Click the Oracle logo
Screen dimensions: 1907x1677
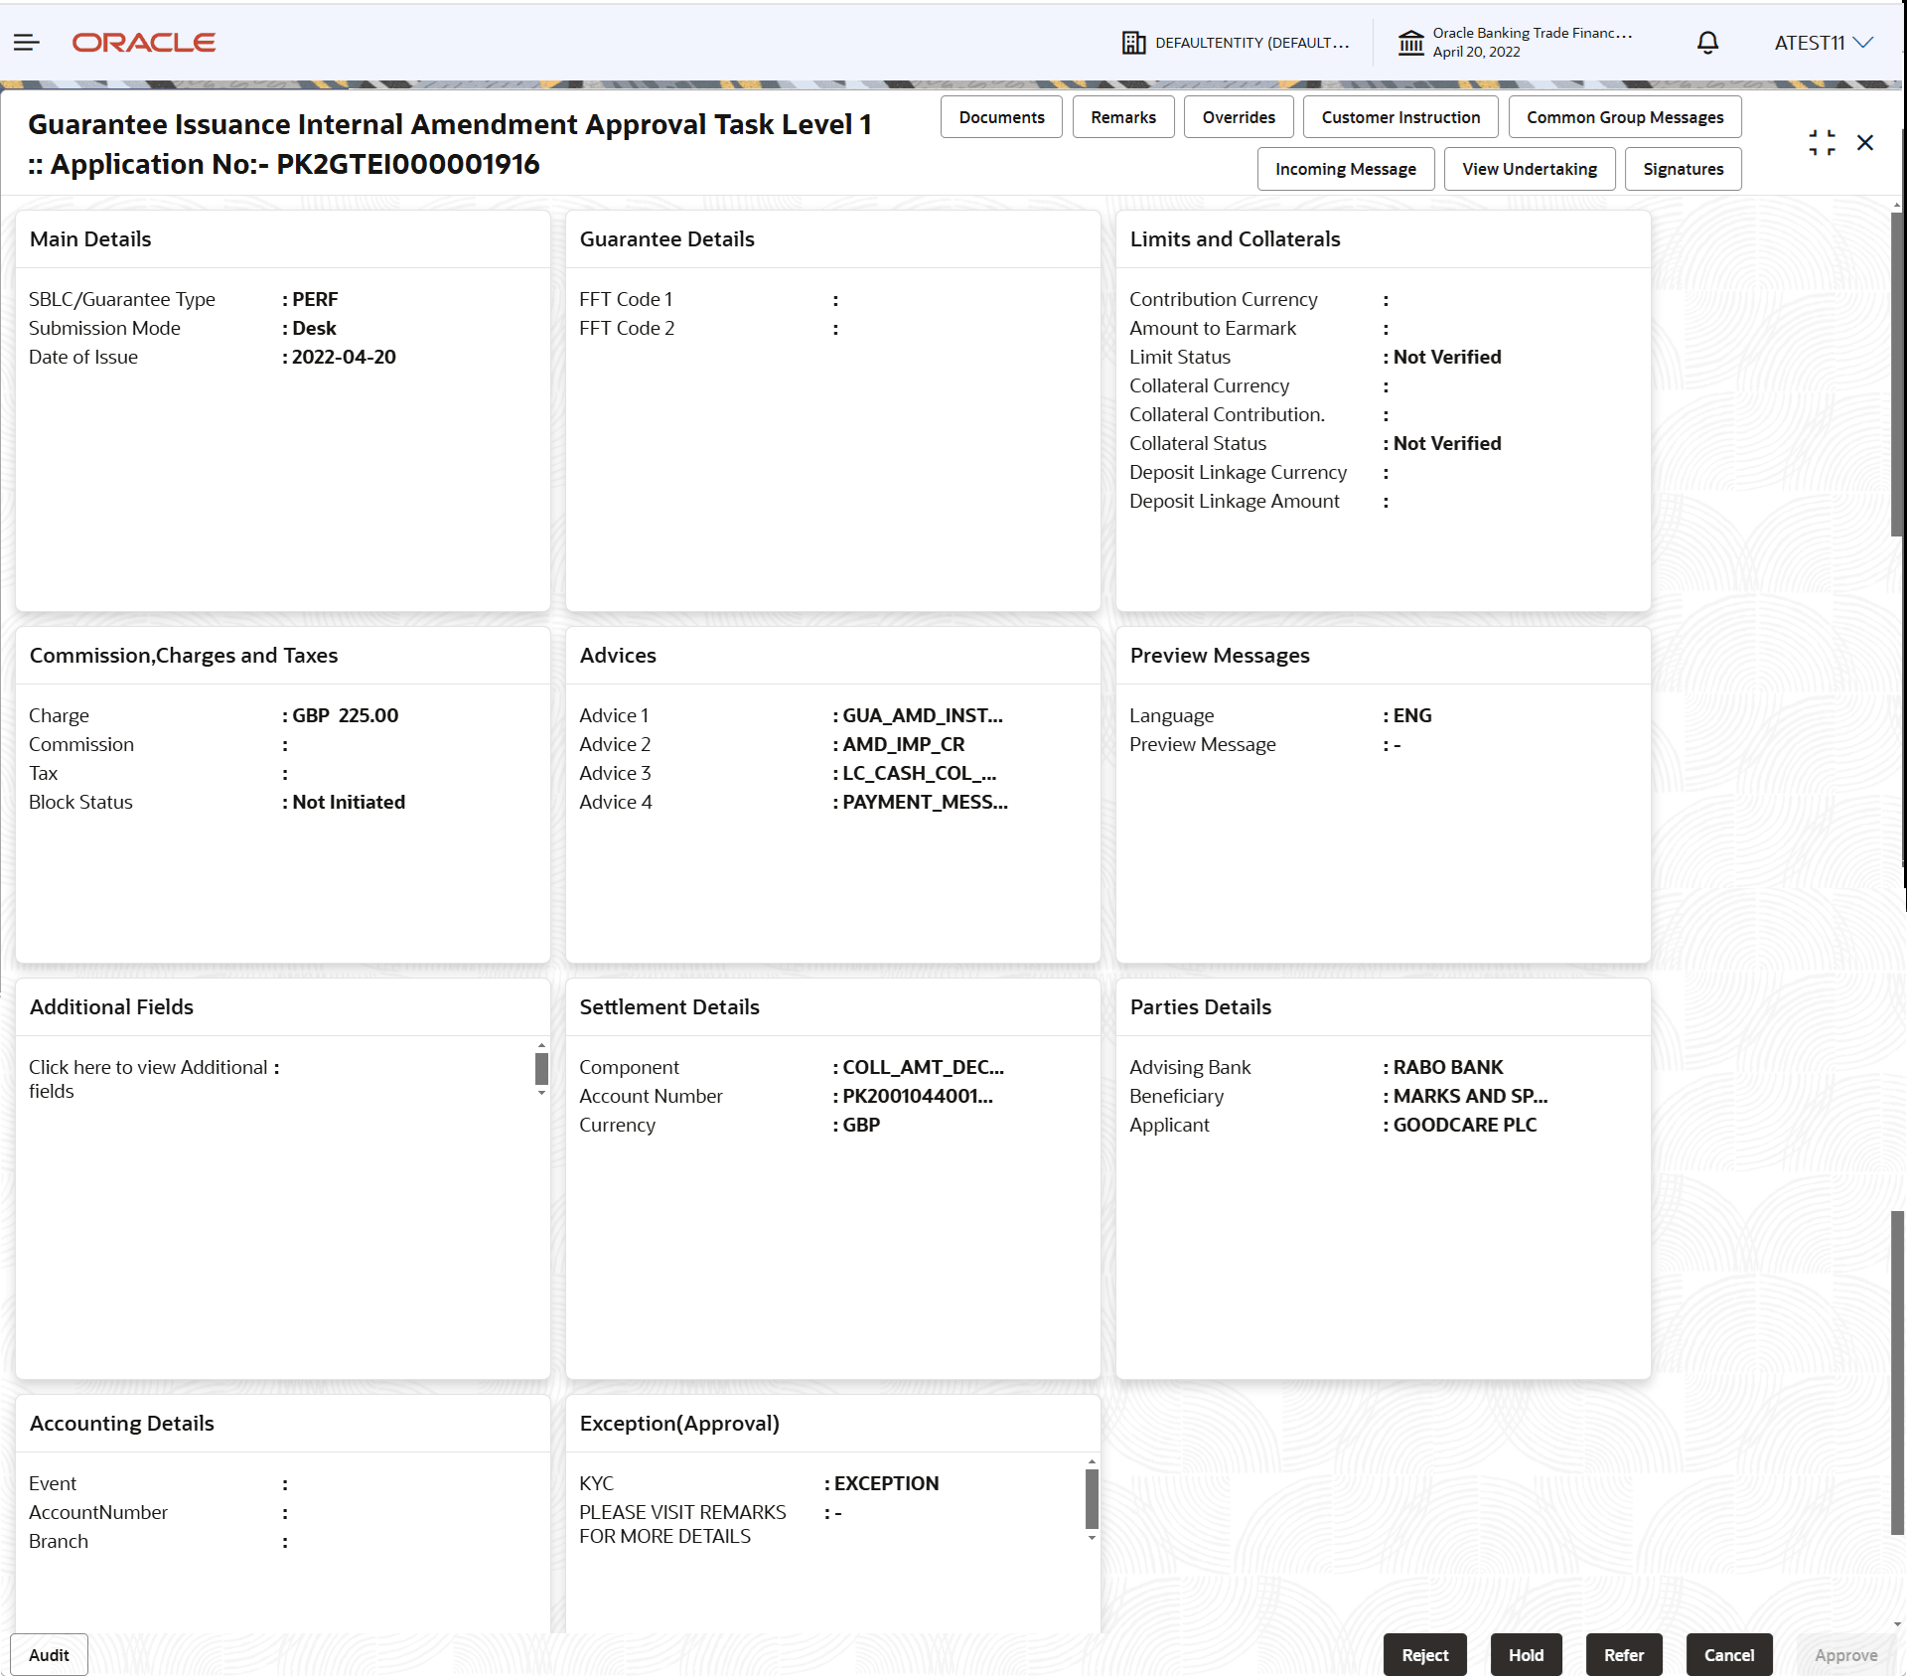tap(144, 43)
